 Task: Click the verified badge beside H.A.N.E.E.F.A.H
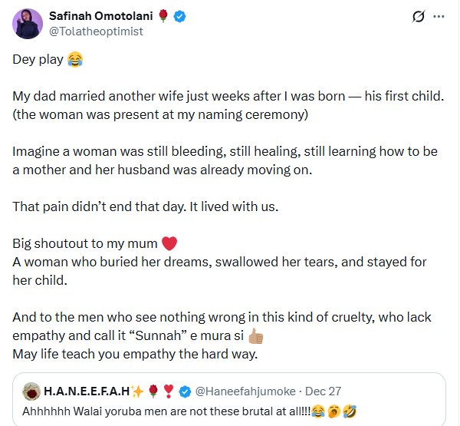click(185, 391)
